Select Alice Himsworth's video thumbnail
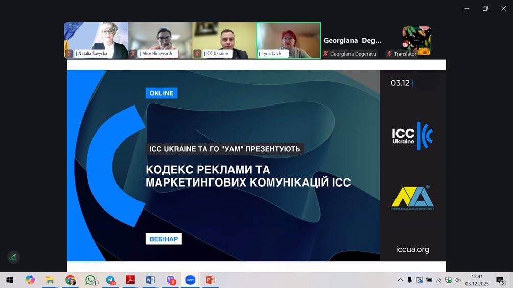Viewport: 513px width, 288px height. [x=160, y=40]
